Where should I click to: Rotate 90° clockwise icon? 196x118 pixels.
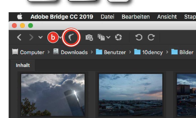151,37
